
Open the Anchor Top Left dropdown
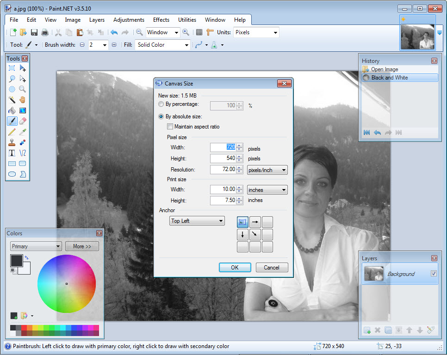pos(197,221)
